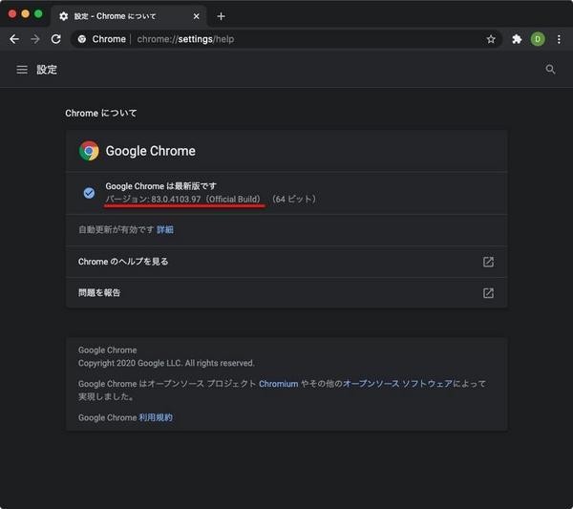This screenshot has width=573, height=509.
Task: Maximize the window with green button
Action: tap(38, 14)
